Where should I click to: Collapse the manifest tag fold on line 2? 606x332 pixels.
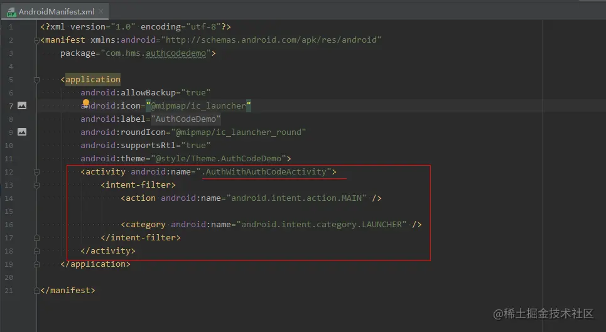(x=36, y=40)
